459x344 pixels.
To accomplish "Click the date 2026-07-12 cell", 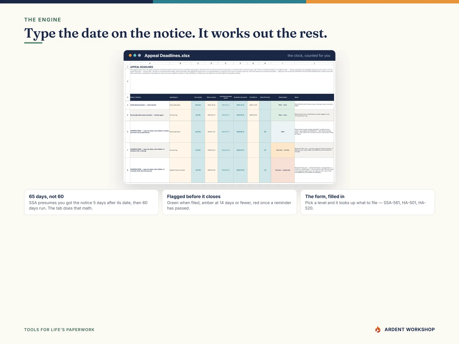I will [211, 132].
